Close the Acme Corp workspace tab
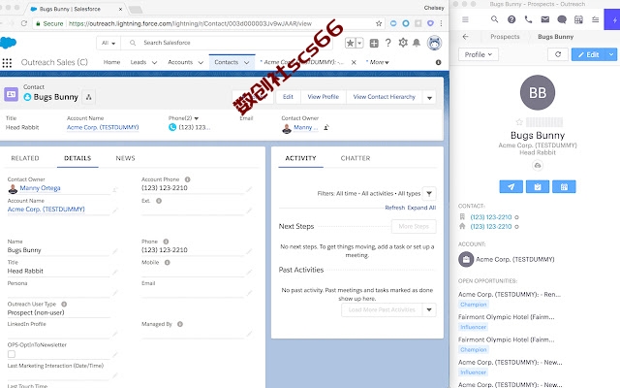 coord(354,62)
